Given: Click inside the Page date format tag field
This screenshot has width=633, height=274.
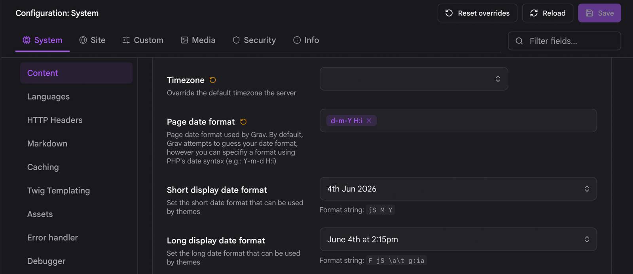Looking at the screenshot, I should (458, 121).
